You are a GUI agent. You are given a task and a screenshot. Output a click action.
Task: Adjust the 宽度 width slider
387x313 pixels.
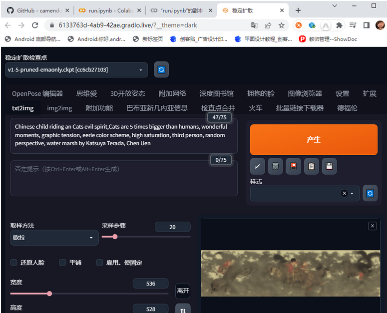[89, 294]
